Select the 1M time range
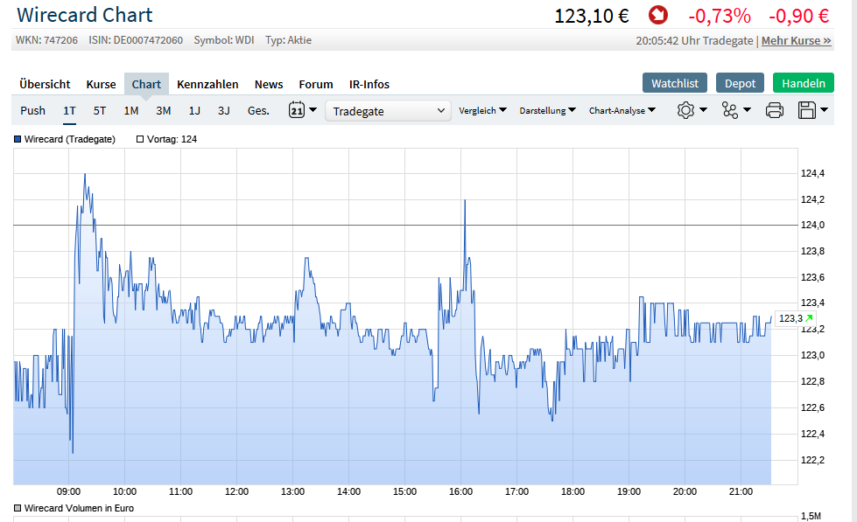This screenshot has height=522, width=857. click(131, 110)
